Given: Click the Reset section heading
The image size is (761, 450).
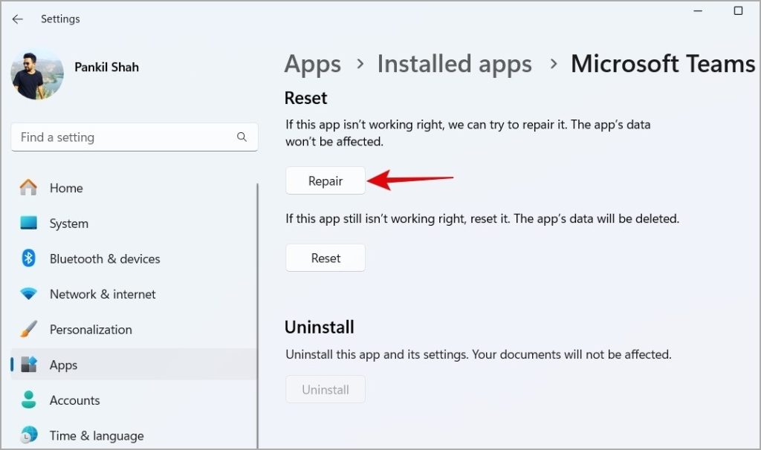Looking at the screenshot, I should tap(305, 98).
